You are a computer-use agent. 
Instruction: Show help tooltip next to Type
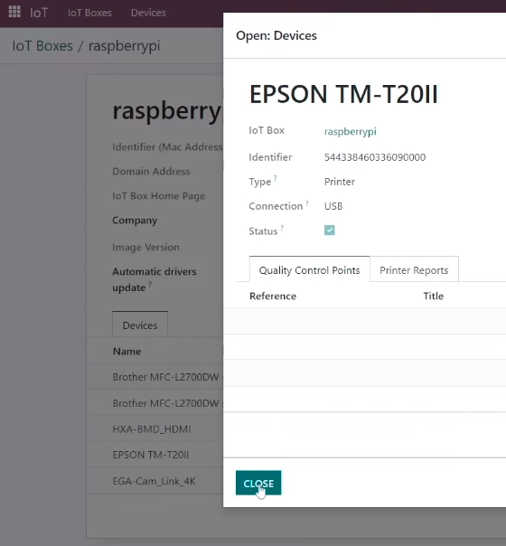click(276, 178)
